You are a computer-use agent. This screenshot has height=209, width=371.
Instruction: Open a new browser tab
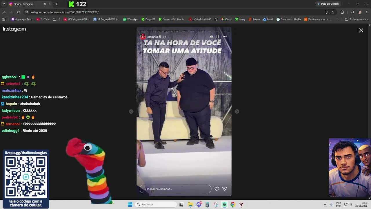click(56, 4)
